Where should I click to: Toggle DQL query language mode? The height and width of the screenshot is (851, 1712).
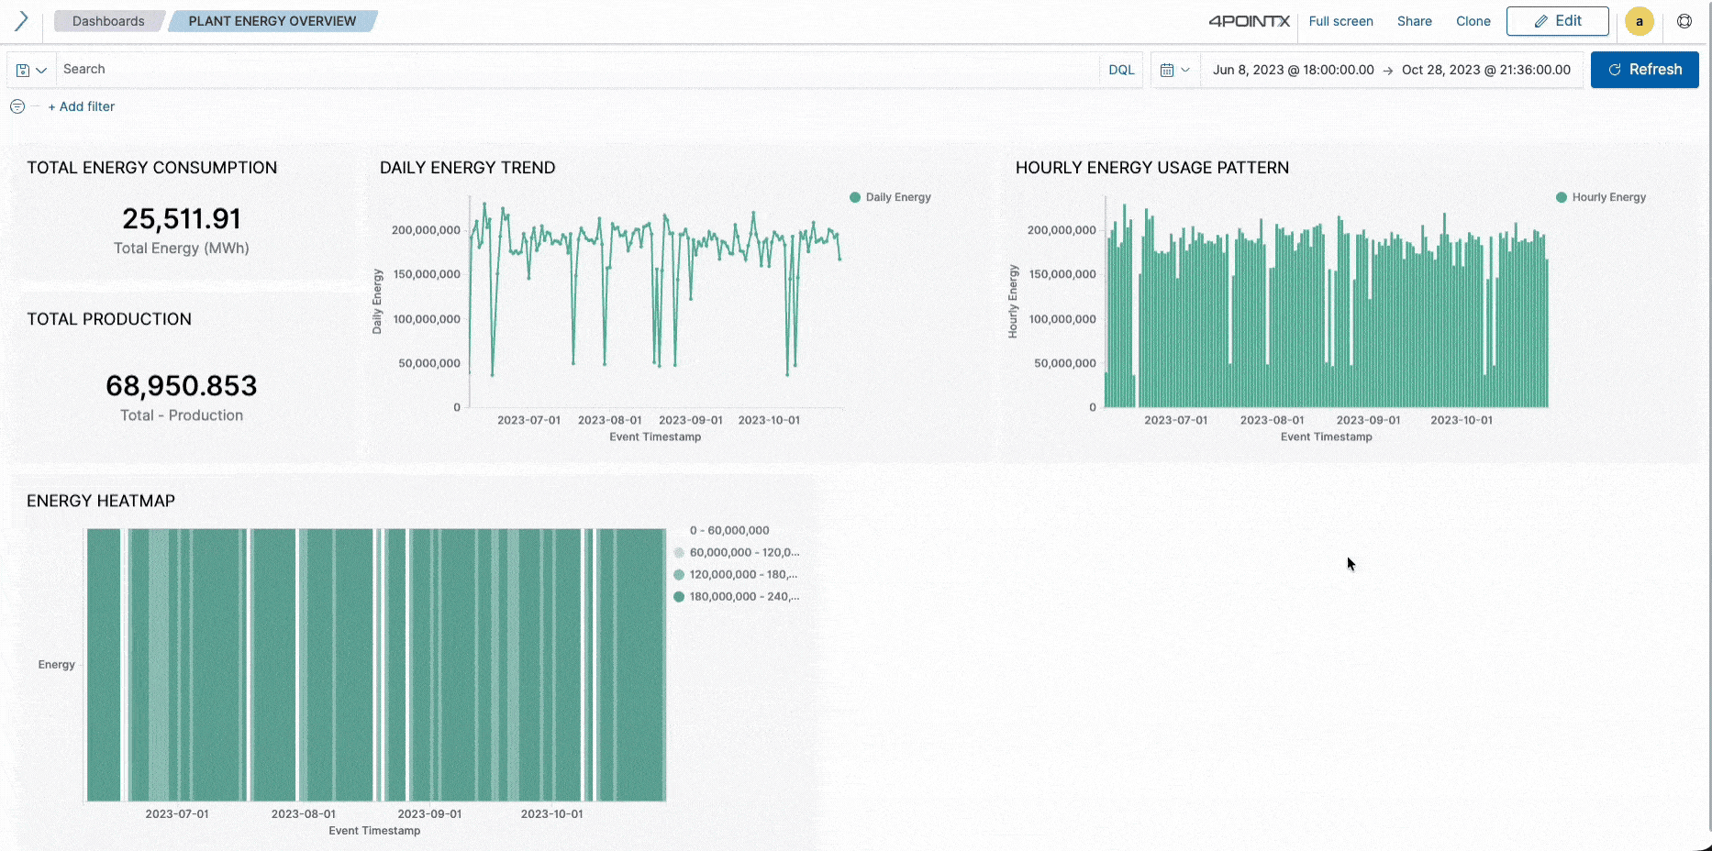(1120, 69)
